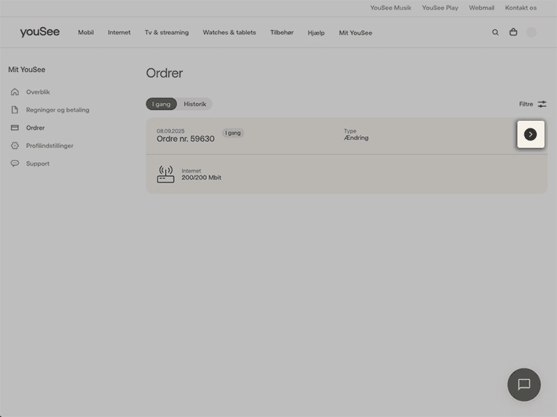Click the Support speech bubble icon
Image resolution: width=557 pixels, height=417 pixels.
(x=15, y=164)
